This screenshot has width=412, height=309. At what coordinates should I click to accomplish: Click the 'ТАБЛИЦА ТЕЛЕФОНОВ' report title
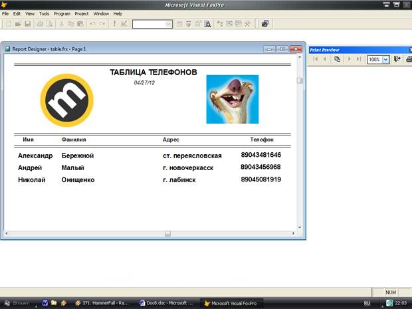point(154,72)
